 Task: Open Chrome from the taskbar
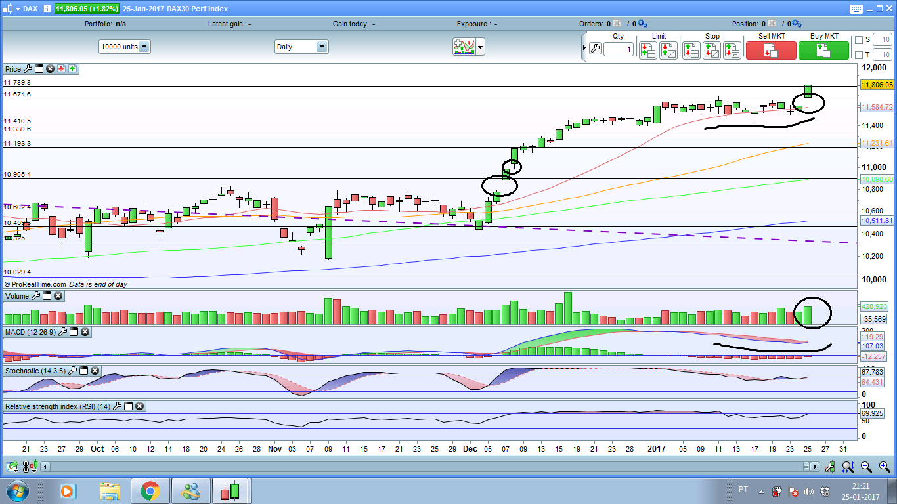pos(150,490)
